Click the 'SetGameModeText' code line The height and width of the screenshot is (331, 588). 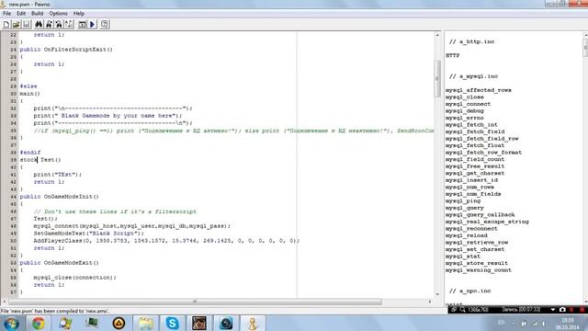click(89, 234)
